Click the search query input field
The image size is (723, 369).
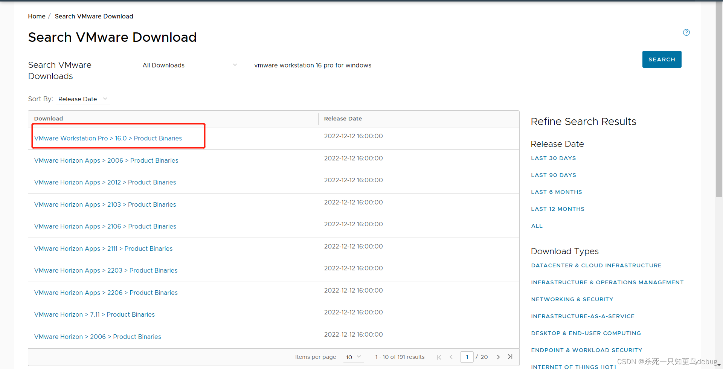[346, 65]
